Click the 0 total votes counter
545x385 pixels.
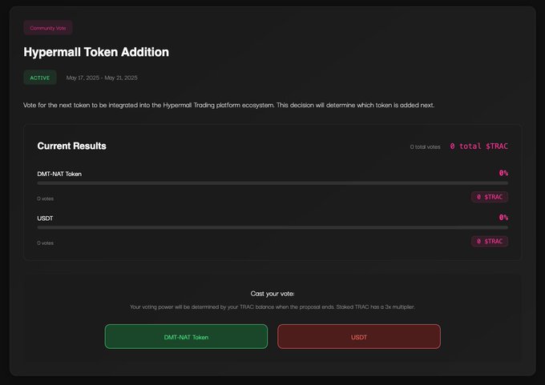(x=425, y=147)
